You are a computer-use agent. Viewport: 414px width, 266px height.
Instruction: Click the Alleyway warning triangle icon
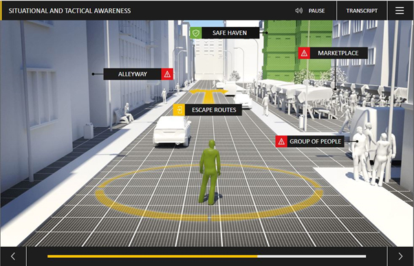(x=167, y=74)
